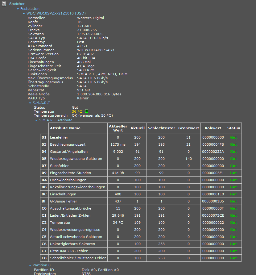The width and height of the screenshot is (256, 275).
Task: Click raw value 00000073CE
Action: point(213,215)
